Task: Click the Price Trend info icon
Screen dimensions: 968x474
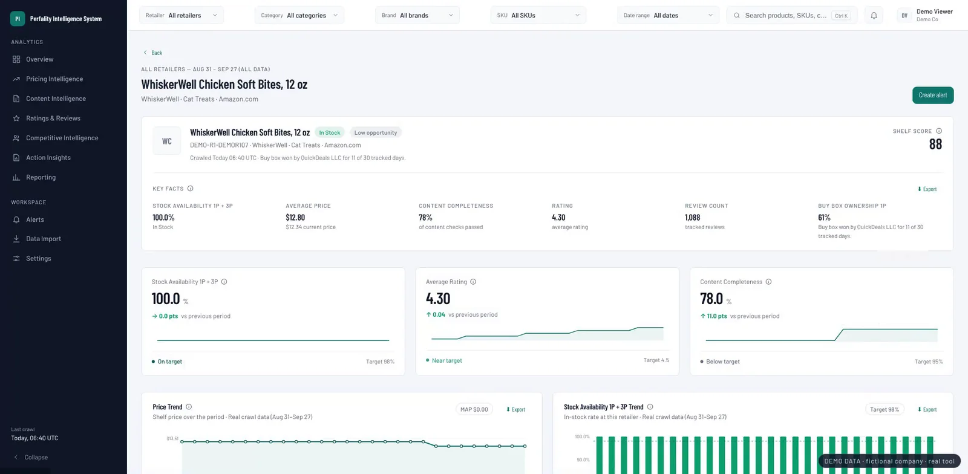Action: [189, 407]
